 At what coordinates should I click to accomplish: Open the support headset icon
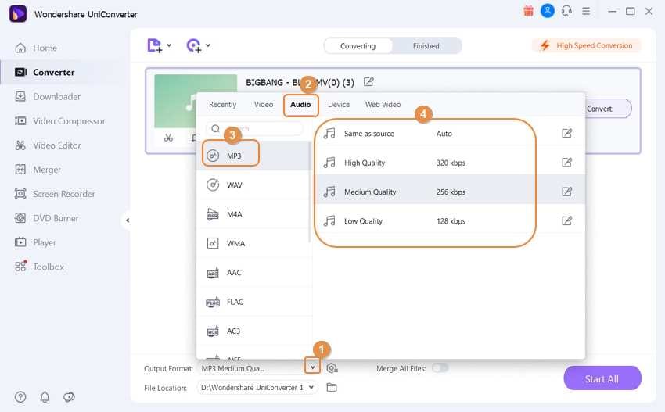[566, 11]
